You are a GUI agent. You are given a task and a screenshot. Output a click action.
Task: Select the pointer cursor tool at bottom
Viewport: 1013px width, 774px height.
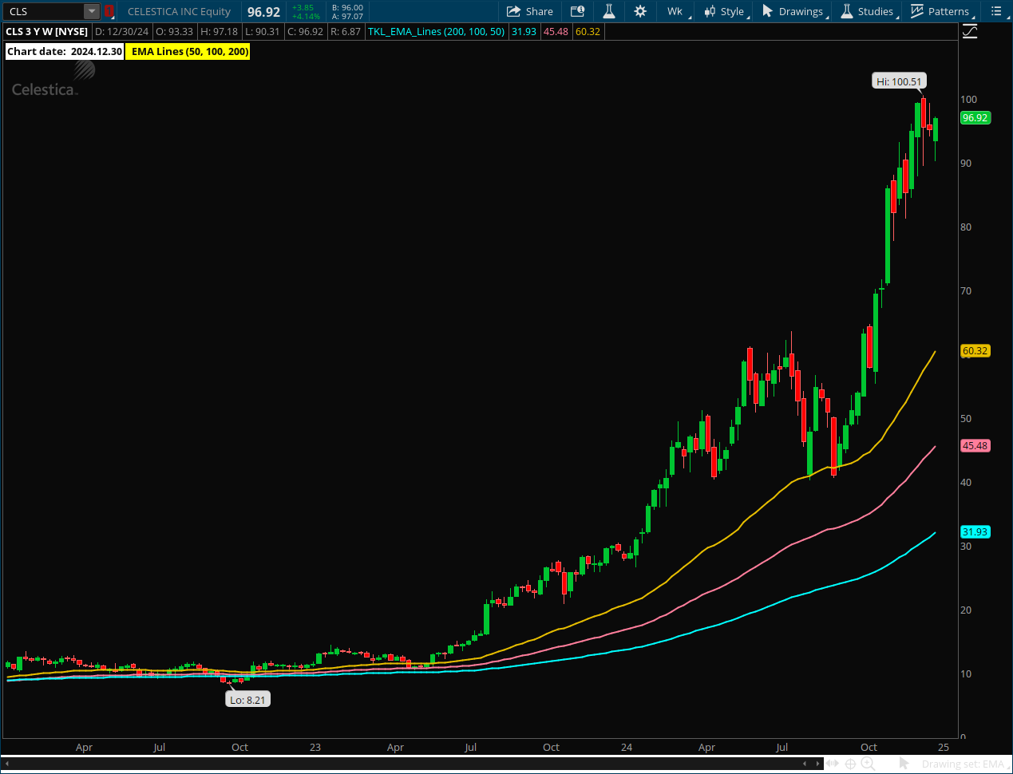tap(904, 764)
